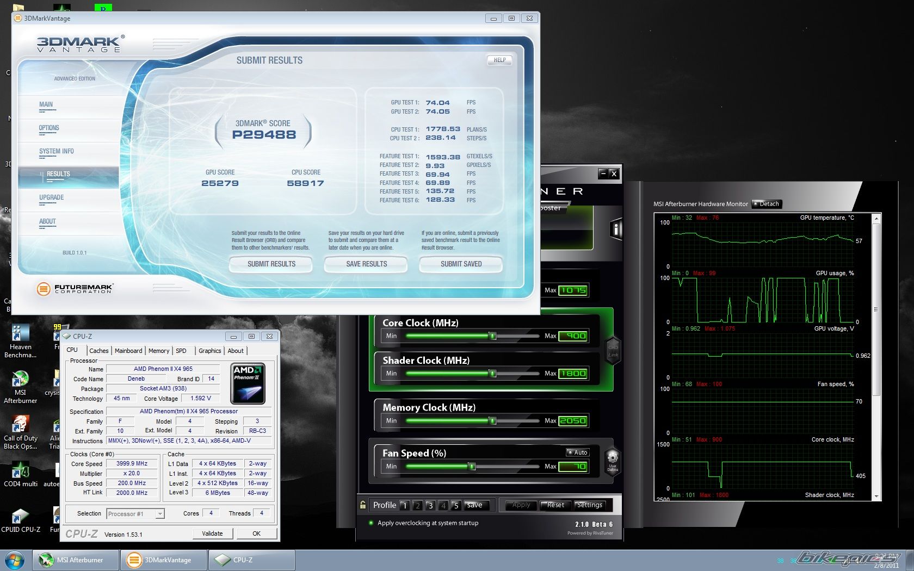
Task: Switch to the Mainboard tab in CPU-Z
Action: pyautogui.click(x=128, y=351)
